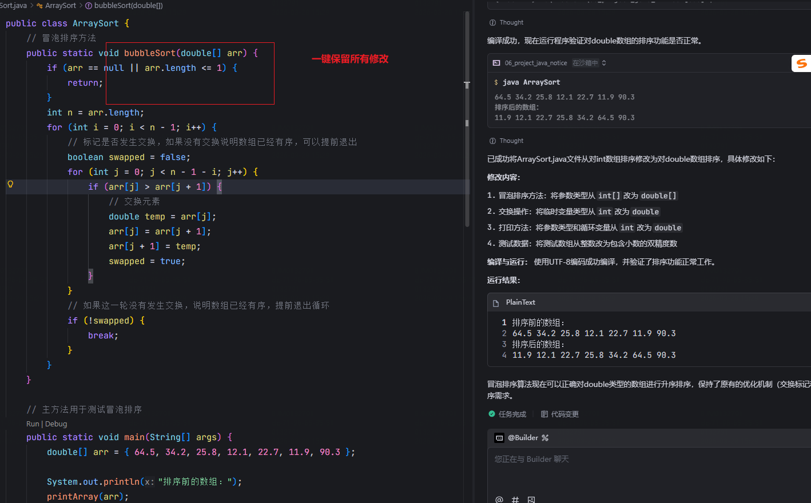Viewport: 811px width, 503px height.
Task: Click the 'break;' statement in the editor
Action: 103,336
